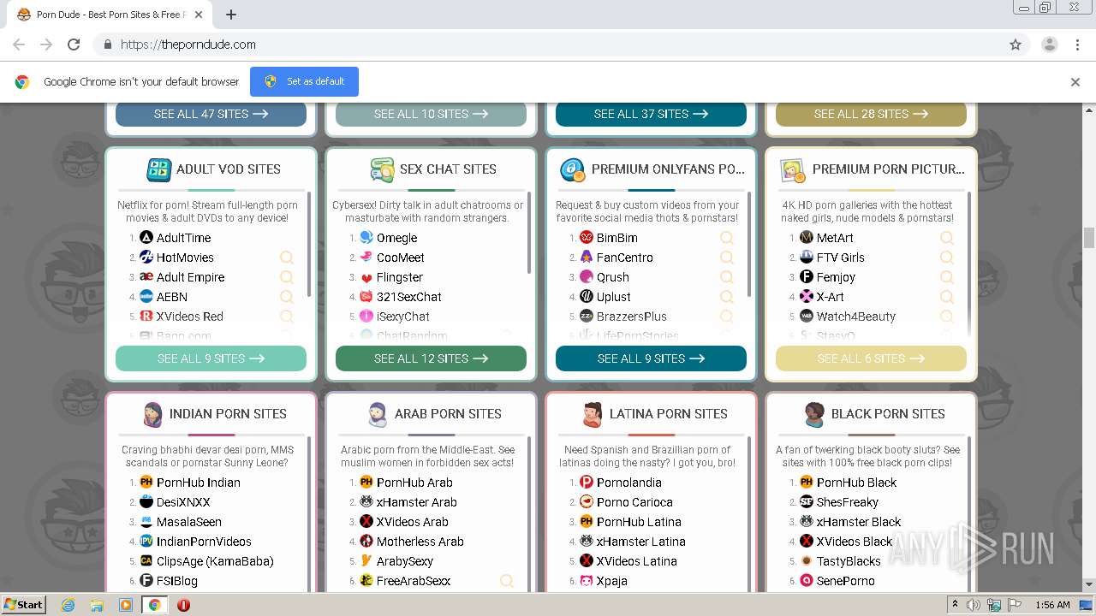Click the magnifier icon next to AEBN
The image size is (1096, 616).
point(287,297)
